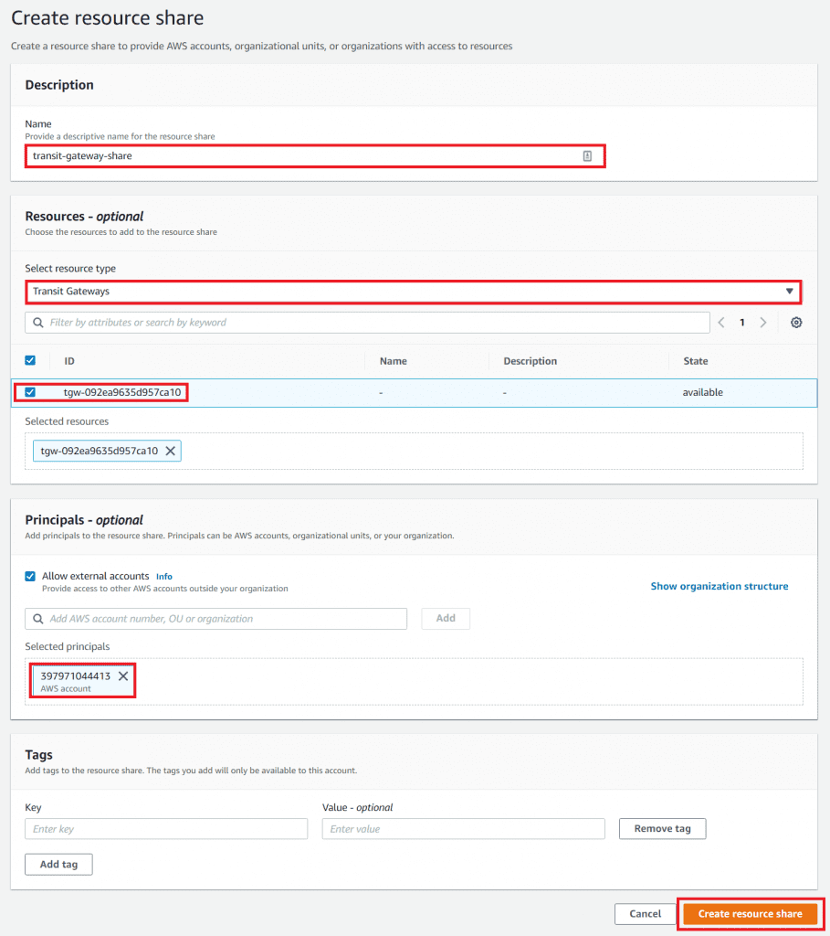This screenshot has height=936, width=830.
Task: Open the Info link for external accounts
Action: [x=163, y=577]
